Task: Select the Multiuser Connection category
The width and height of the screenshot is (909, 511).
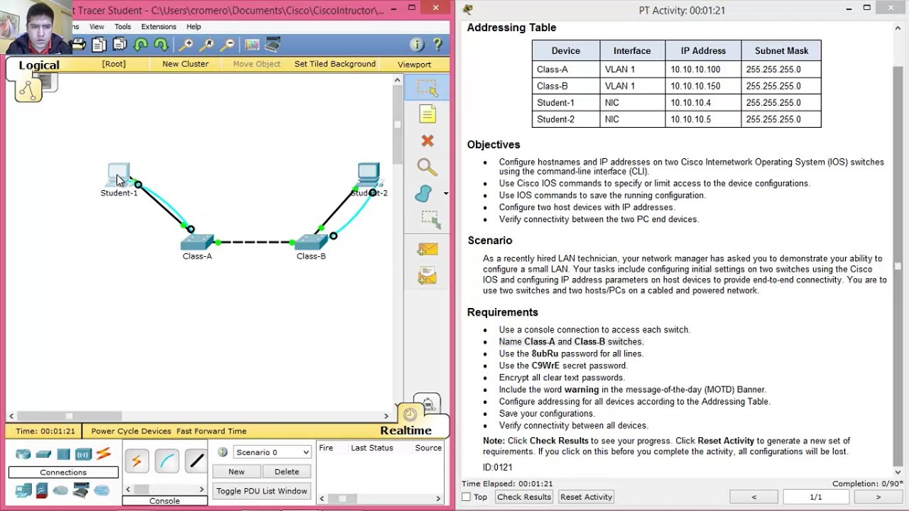Action: point(102,490)
